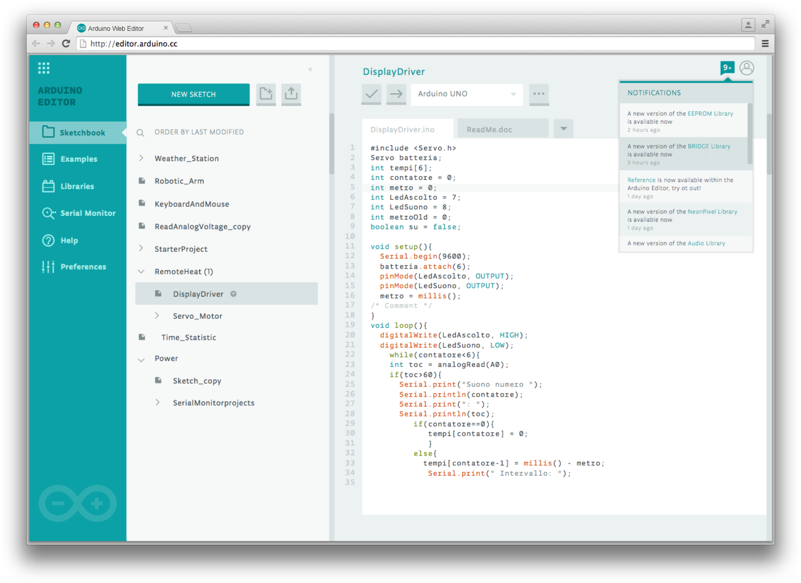Image resolution: width=801 pixels, height=583 pixels.
Task: Click the verify checkmark button
Action: [372, 94]
